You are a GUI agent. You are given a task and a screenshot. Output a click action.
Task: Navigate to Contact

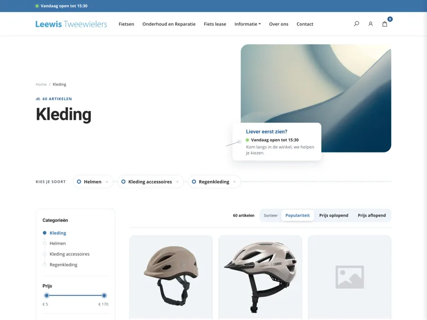[x=305, y=24]
